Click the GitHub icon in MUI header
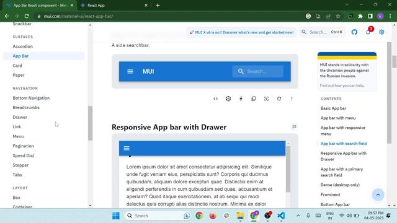The height and width of the screenshot is (223, 397). click(x=354, y=32)
